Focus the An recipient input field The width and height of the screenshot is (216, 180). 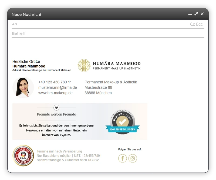(81, 24)
